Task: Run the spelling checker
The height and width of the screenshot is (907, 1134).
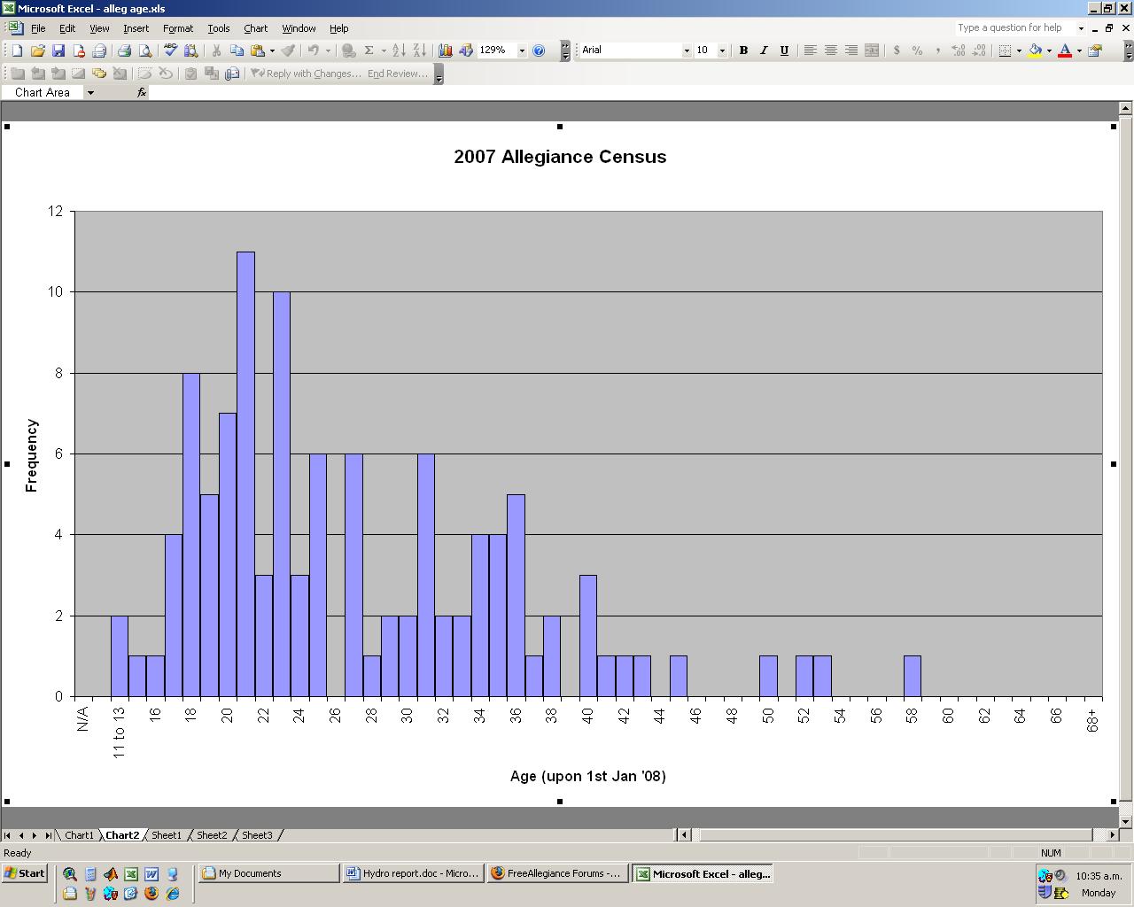Action: pyautogui.click(x=170, y=50)
